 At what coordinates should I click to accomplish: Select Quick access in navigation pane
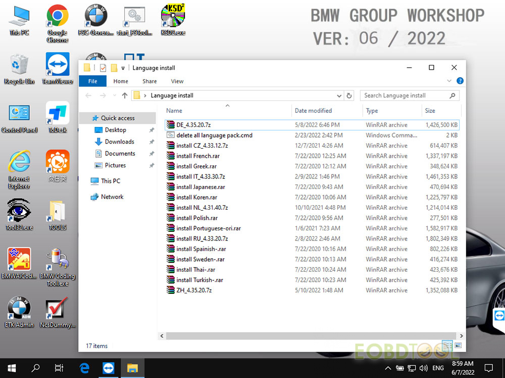(x=118, y=118)
